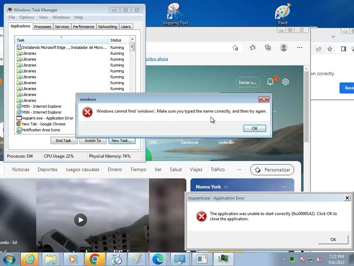Image resolution: width=354 pixels, height=266 pixels.
Task: Open the Favorites list icon in Edge
Action: click(x=253, y=47)
